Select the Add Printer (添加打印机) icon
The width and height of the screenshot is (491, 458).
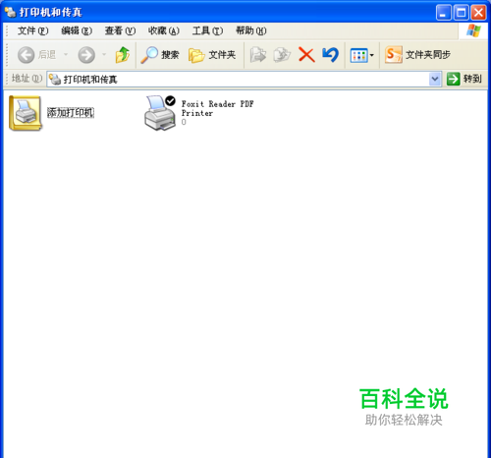pos(26,113)
